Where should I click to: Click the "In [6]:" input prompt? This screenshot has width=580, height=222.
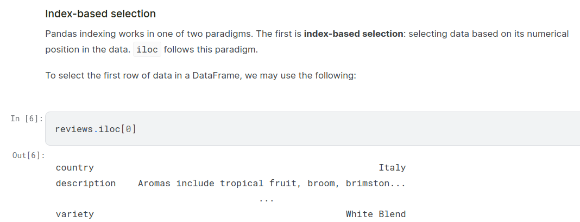(27, 118)
